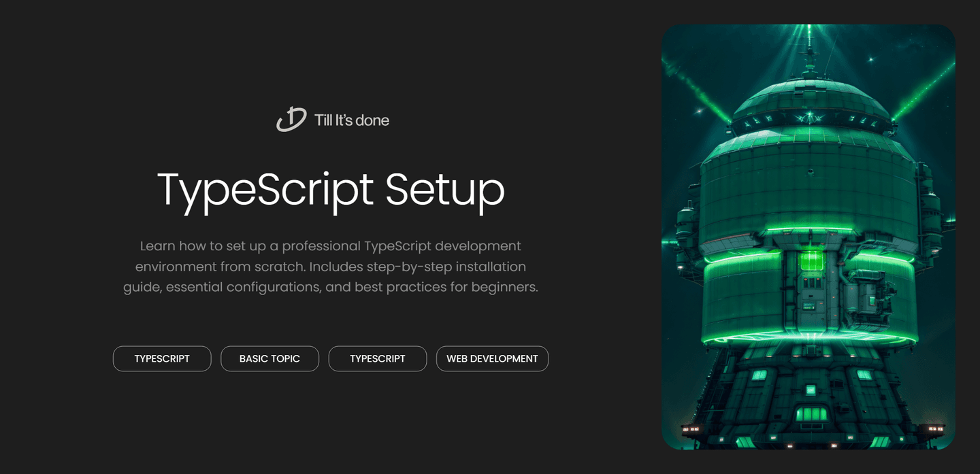
Task: Click the word "TypeScript" in the title
Action: click(x=265, y=189)
